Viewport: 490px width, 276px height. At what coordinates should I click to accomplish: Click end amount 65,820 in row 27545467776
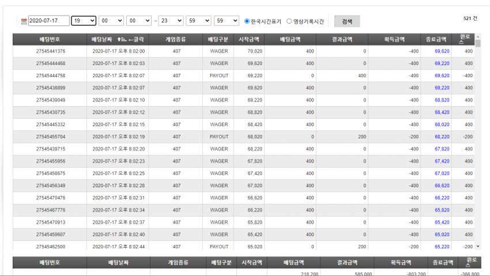coord(442,210)
